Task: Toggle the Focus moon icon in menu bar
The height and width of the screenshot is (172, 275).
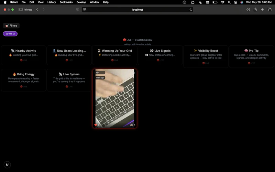Action: pyautogui.click(x=201, y=2)
